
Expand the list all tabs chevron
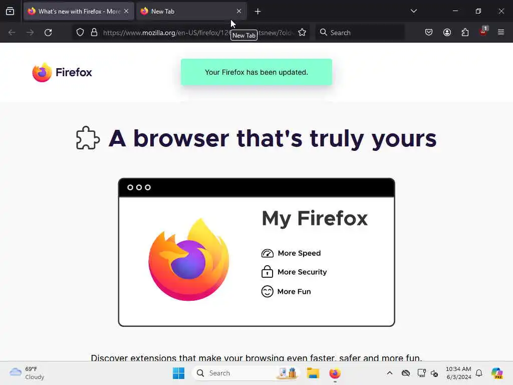(413, 11)
